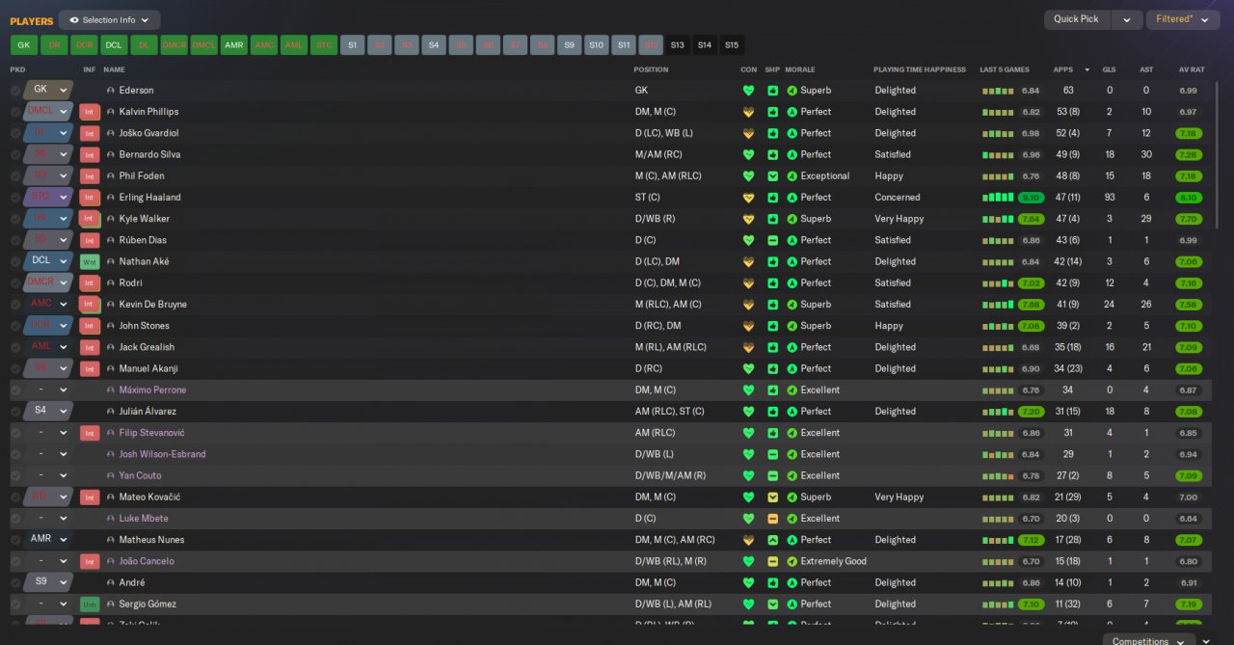Click the player profile icon next to Ederson
This screenshot has height=645, width=1234.
click(x=111, y=91)
